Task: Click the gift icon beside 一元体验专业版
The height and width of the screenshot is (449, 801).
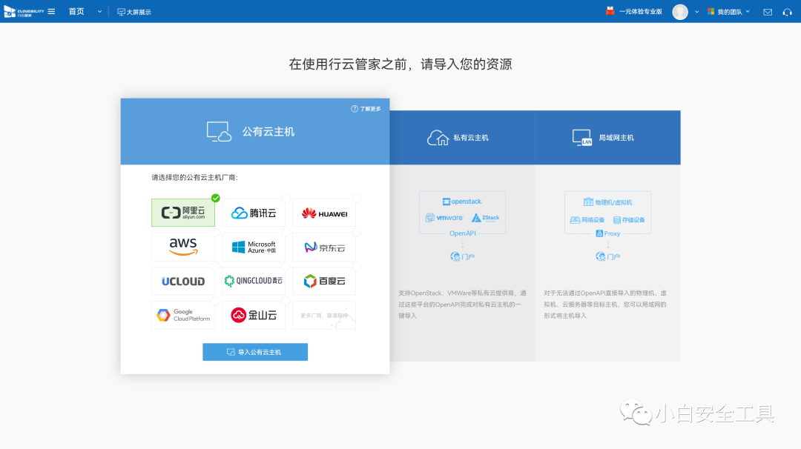Action: click(x=610, y=10)
